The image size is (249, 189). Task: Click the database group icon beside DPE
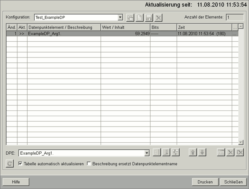pyautogui.click(x=175, y=153)
